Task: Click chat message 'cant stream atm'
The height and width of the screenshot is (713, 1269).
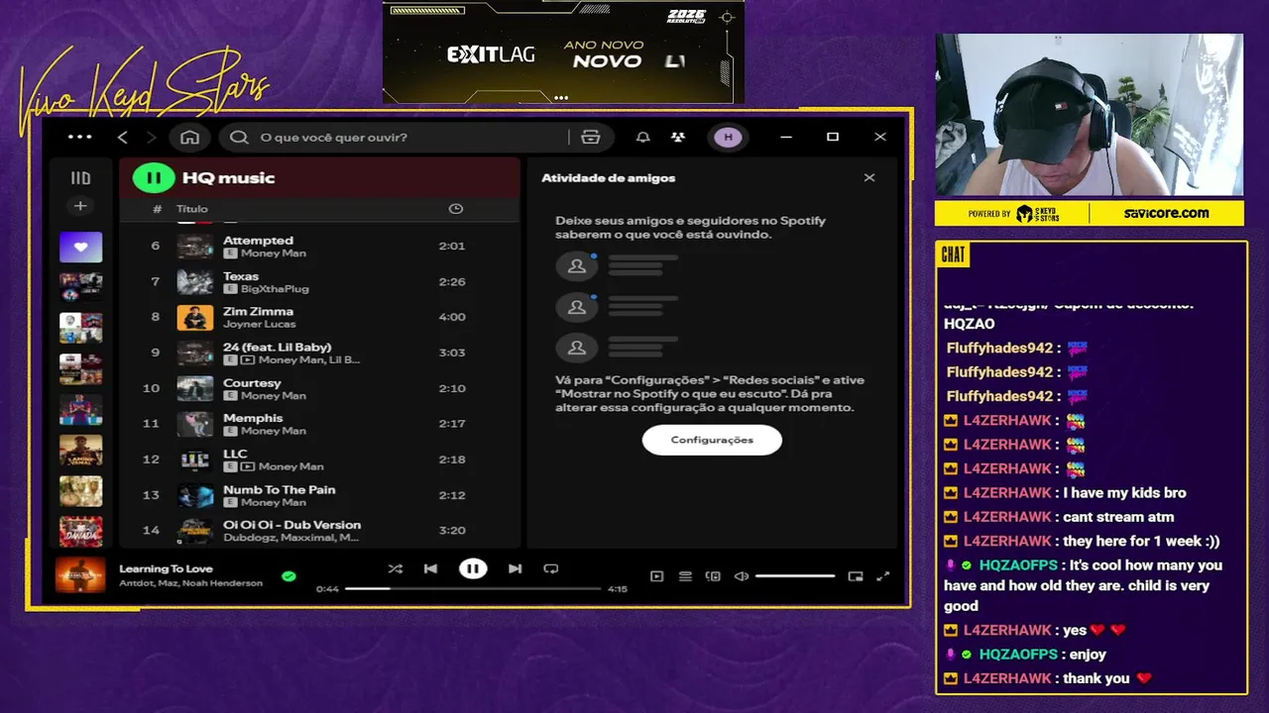Action: point(1118,517)
